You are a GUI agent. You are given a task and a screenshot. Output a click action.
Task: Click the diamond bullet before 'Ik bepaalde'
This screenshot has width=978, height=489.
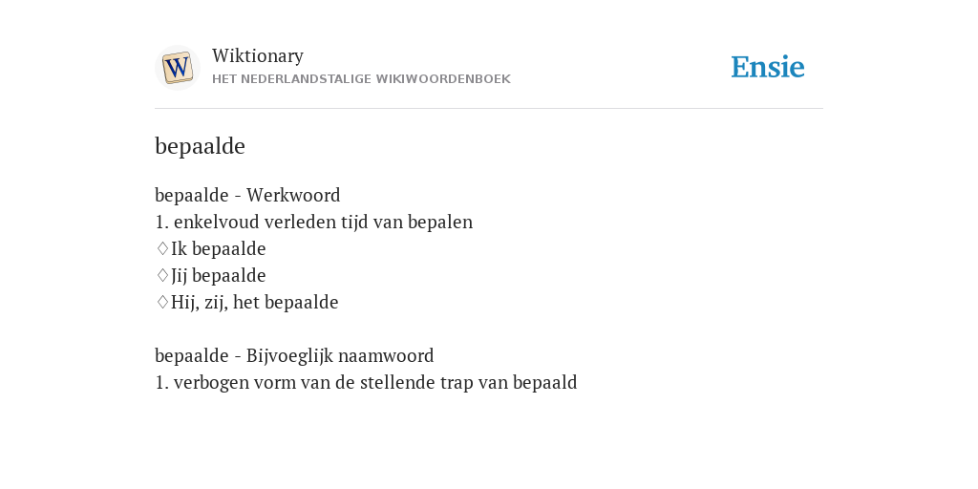pos(162,249)
